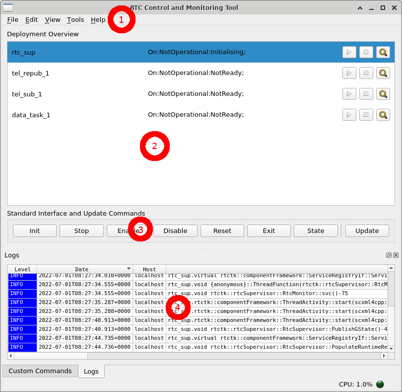This screenshot has width=402, height=392.
Task: Click the play icon for data_task_1
Action: tap(349, 115)
